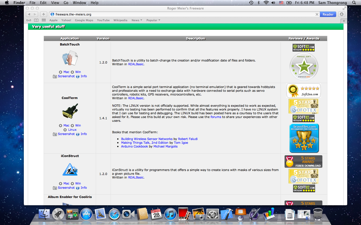Click the bravofiles.com trophy badge
This screenshot has width=361, height=225.
(x=304, y=138)
